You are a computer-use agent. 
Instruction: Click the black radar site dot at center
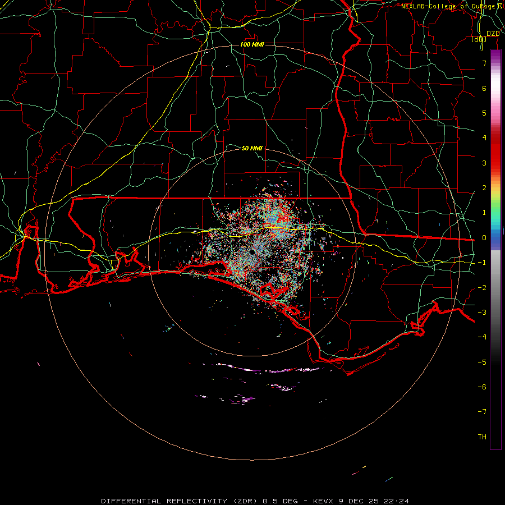(x=252, y=252)
